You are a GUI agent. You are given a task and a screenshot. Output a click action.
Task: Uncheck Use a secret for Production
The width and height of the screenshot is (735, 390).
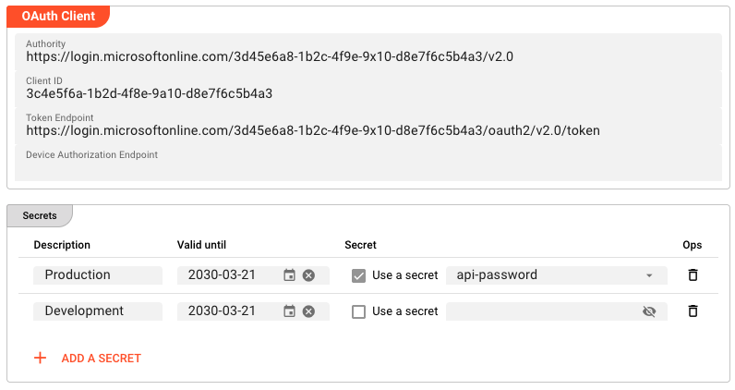coord(358,275)
